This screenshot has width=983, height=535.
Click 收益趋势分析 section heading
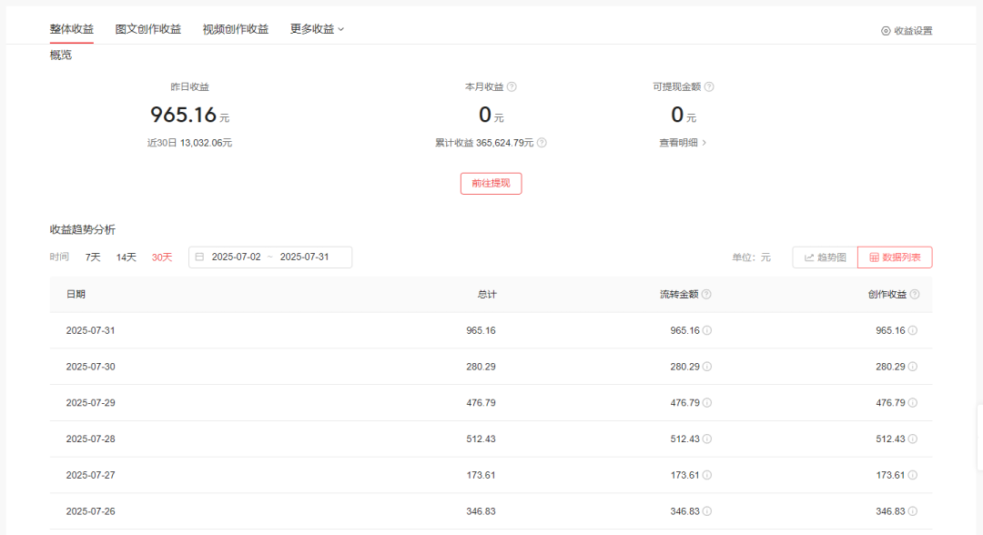click(x=83, y=230)
